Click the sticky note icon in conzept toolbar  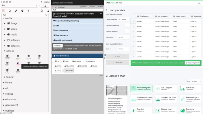(x=10, y=11)
